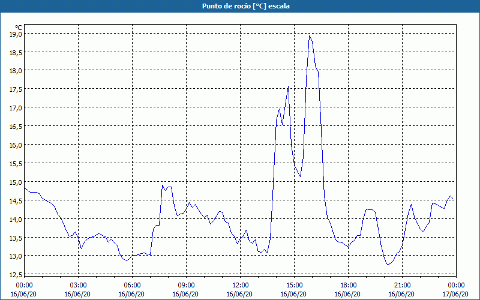
Task: Click the 03:00 time label
Action: tap(78, 286)
